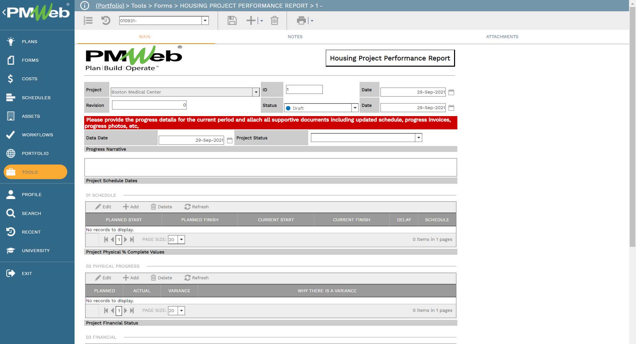Refresh the 01 Schedule grid
The image size is (636, 344).
click(197, 207)
